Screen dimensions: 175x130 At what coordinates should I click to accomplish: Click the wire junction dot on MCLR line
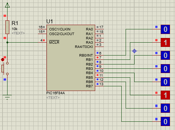[7, 42]
